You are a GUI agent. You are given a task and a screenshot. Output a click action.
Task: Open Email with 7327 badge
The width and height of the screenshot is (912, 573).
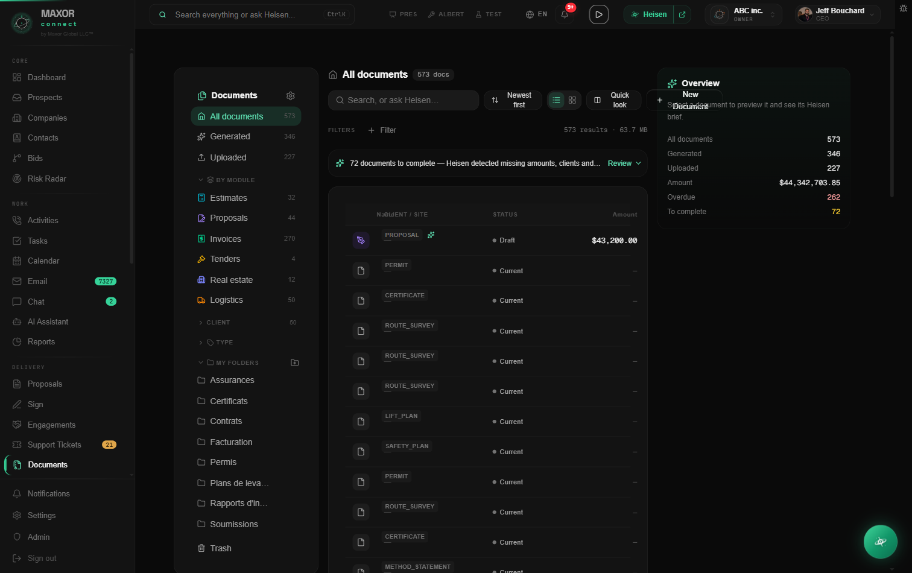[65, 281]
